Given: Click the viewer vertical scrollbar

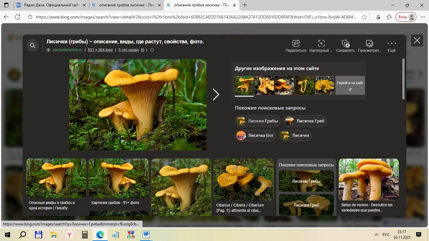Looking at the screenshot, I should tap(403, 79).
